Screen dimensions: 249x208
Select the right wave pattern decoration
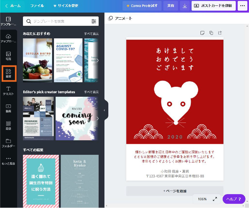pyautogui.click(x=202, y=132)
